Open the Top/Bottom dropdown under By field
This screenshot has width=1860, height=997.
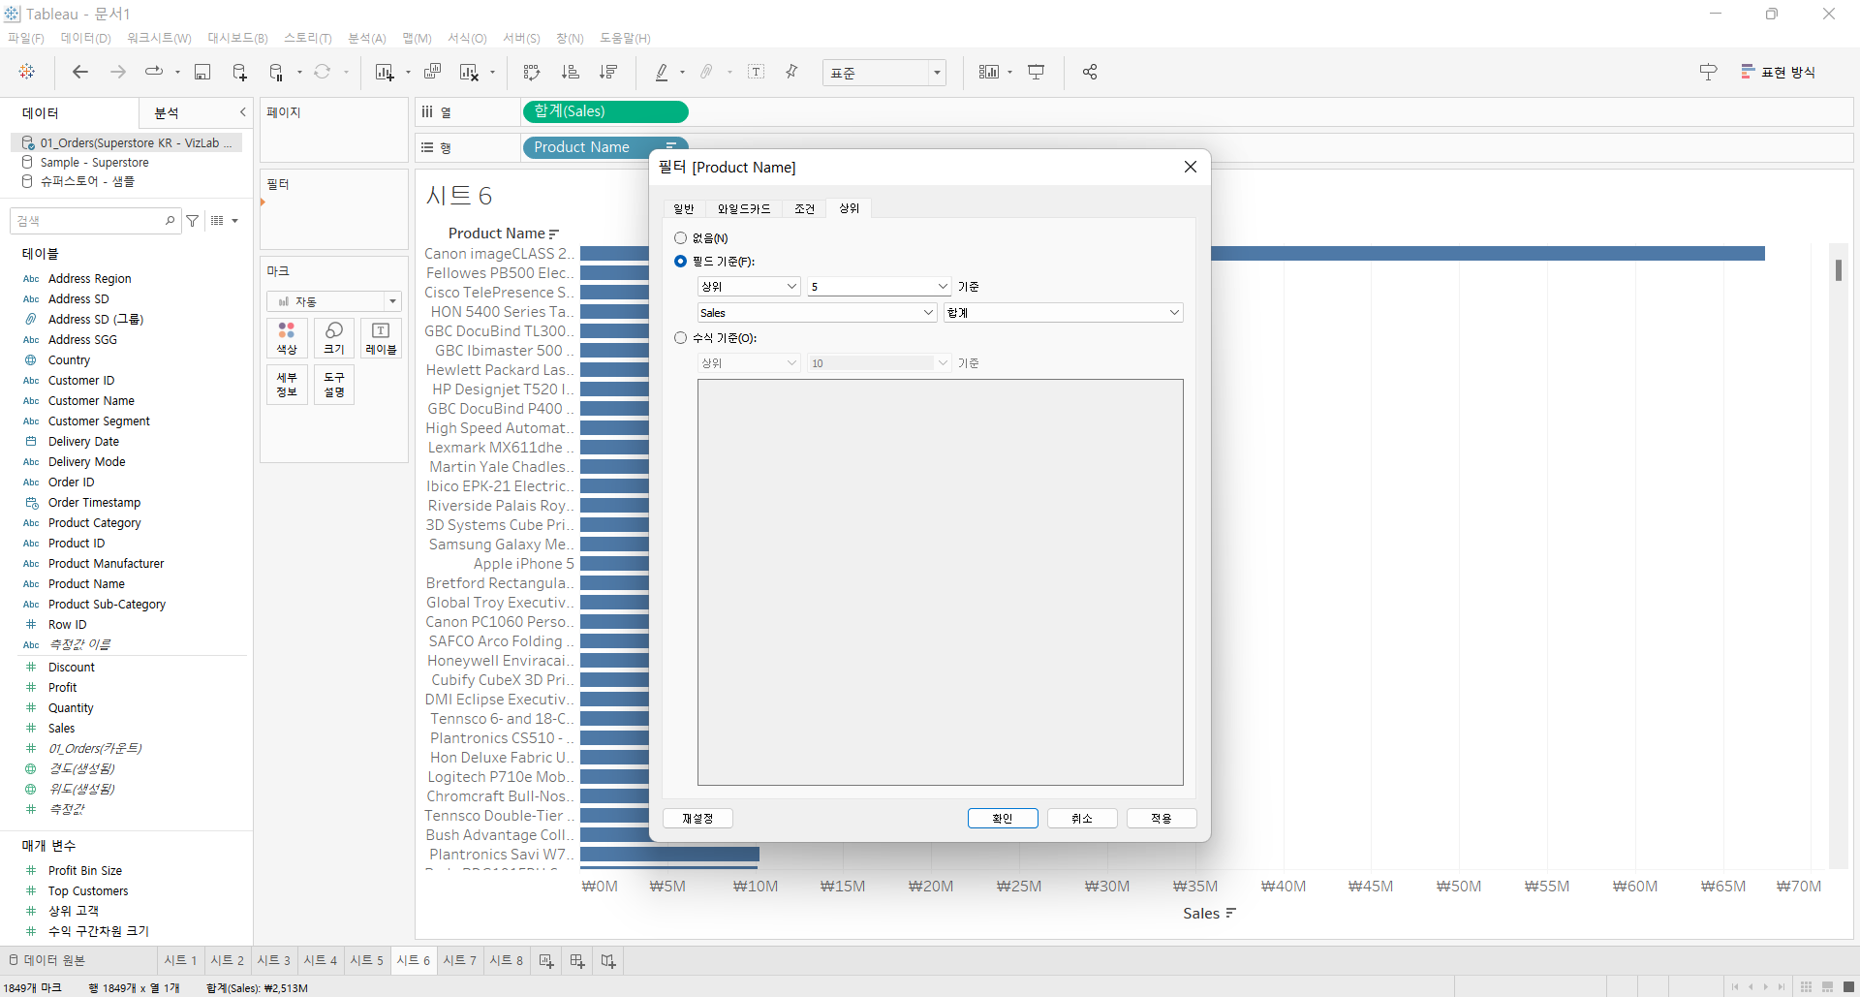tap(749, 286)
